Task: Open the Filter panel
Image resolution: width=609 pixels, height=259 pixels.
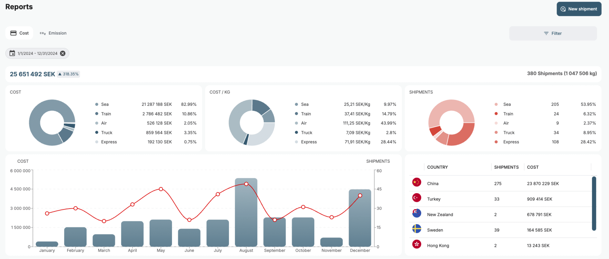Action: pyautogui.click(x=553, y=33)
